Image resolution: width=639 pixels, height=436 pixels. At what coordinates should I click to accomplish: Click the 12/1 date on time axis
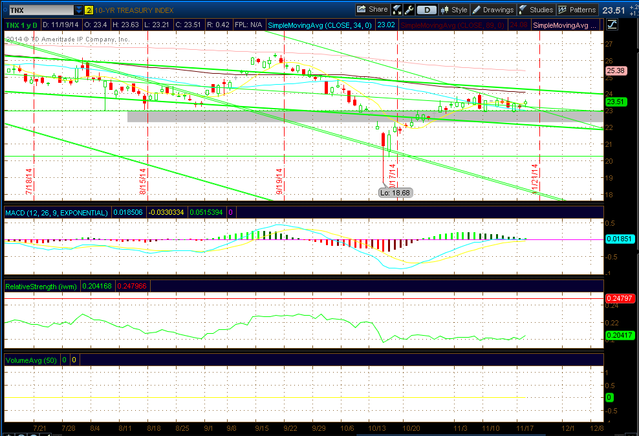568,428
